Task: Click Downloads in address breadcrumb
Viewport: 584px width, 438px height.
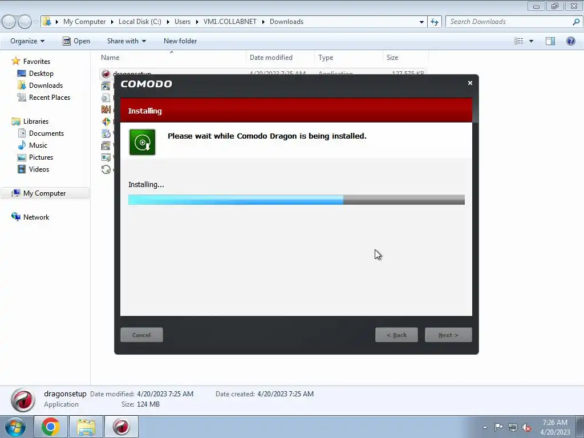Action: pyautogui.click(x=286, y=22)
